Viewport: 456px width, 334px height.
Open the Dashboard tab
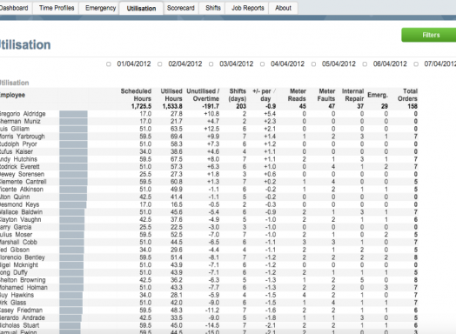pos(15,8)
